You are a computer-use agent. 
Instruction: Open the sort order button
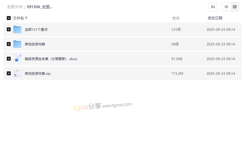(x=213, y=7)
